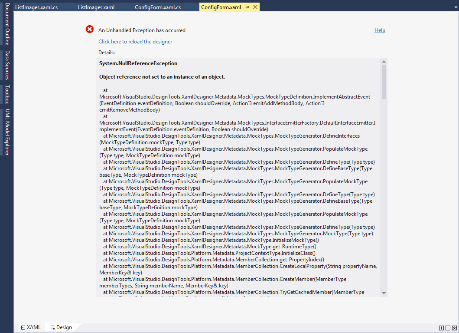Screen dimensions: 459x333
Task: Click the Help link
Action: point(380,30)
